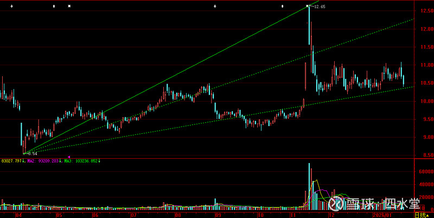The height and width of the screenshot is (218, 434).
Task: Click the 10.00 price axis label
Action: 426,101
